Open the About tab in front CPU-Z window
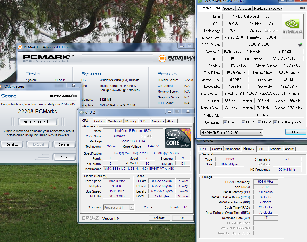Image resolution: width=307 pixels, height=242 pixels. click(171, 121)
